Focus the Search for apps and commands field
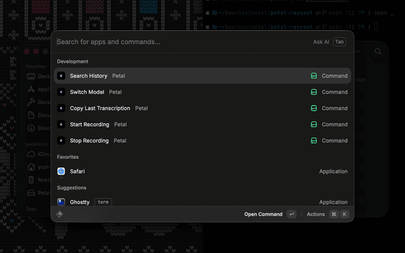The height and width of the screenshot is (253, 405). 177,42
